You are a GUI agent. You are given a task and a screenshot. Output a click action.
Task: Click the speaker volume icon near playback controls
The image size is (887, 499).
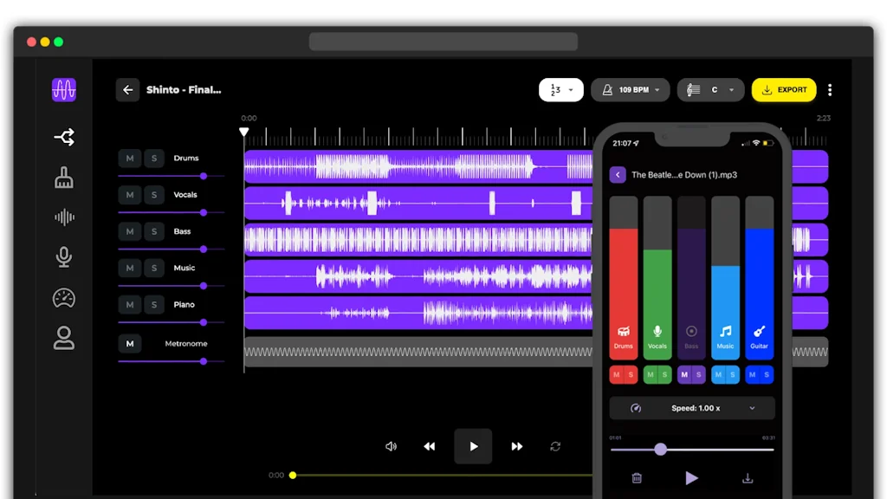[391, 446]
